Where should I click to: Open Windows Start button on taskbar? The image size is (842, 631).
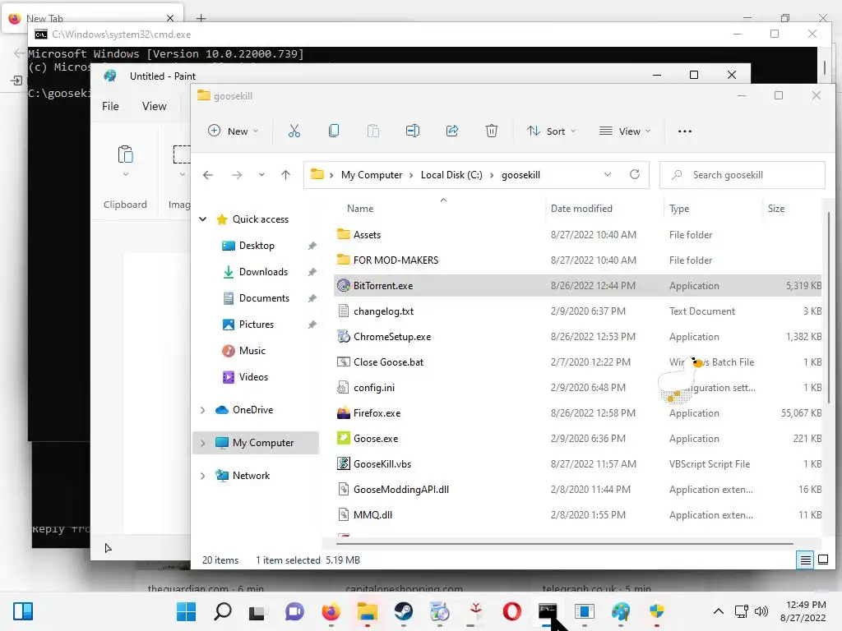coord(186,611)
